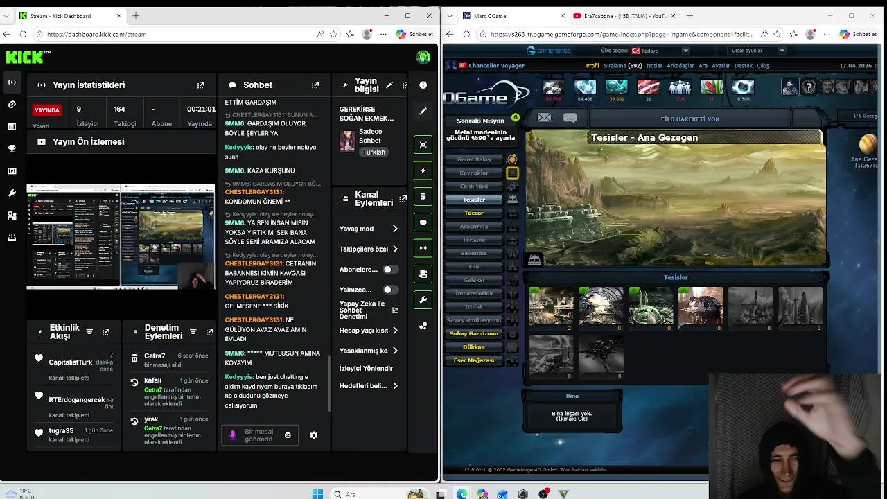Open OGame chat bubble icon
The image size is (887, 499).
[570, 118]
